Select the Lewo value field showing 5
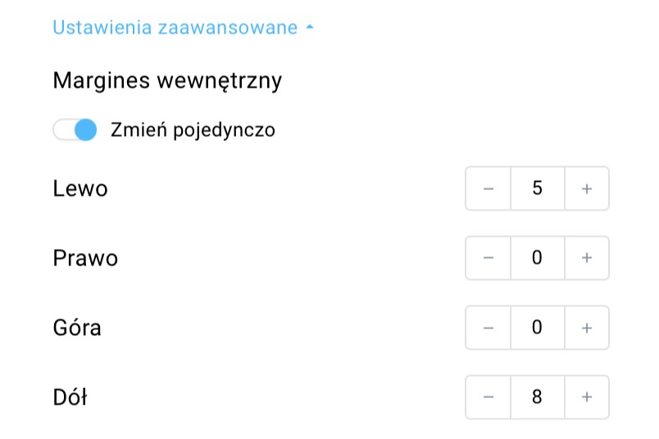 pyautogui.click(x=538, y=188)
